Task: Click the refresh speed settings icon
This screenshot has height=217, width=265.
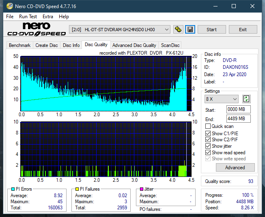Action: 246,99
